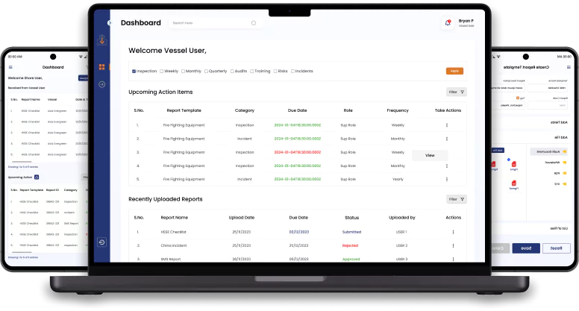Focus the Search here input field

coord(216,23)
